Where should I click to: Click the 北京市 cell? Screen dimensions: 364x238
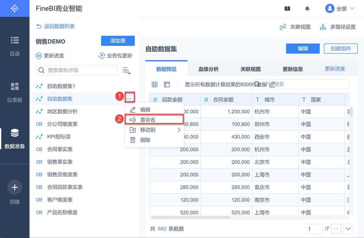click(275, 162)
